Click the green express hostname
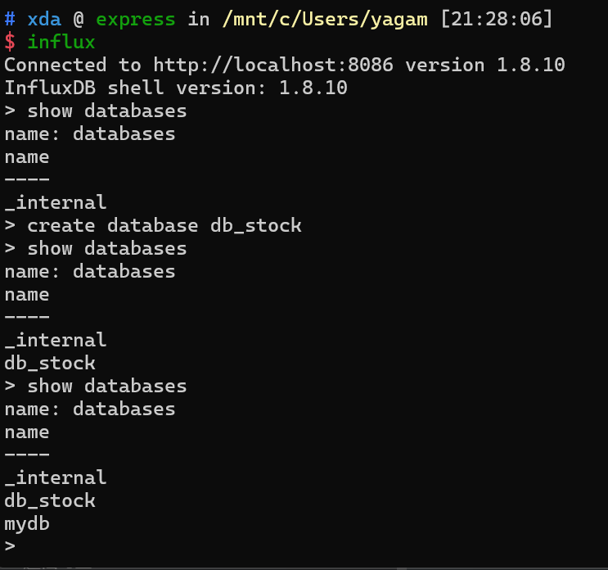The height and width of the screenshot is (570, 608). pos(136,19)
